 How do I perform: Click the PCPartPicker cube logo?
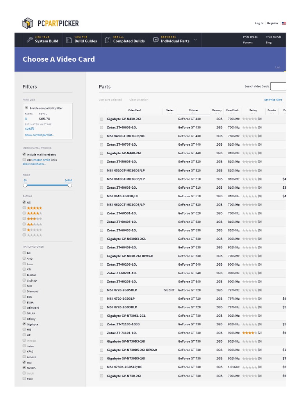tap(28, 23)
